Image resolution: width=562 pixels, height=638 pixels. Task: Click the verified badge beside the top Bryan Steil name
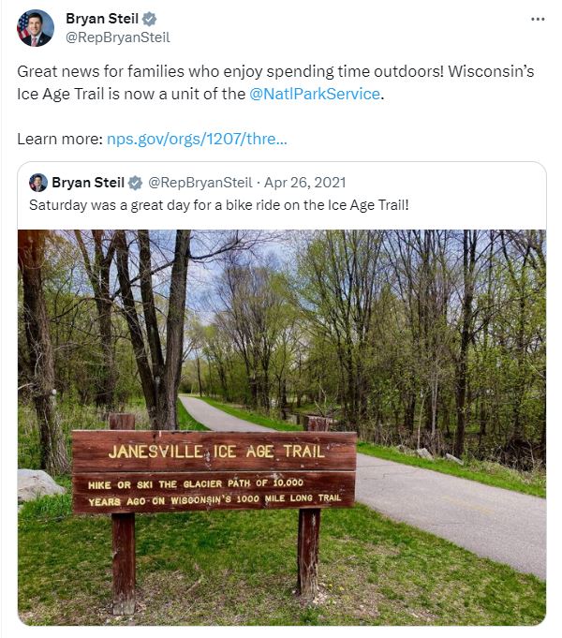(150, 20)
